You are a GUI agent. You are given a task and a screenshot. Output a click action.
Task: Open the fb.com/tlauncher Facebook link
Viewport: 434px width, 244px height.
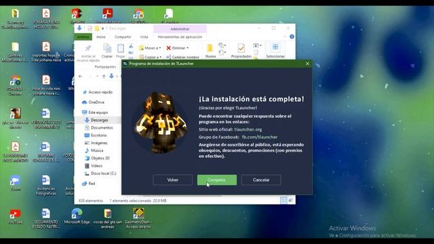pyautogui.click(x=260, y=137)
